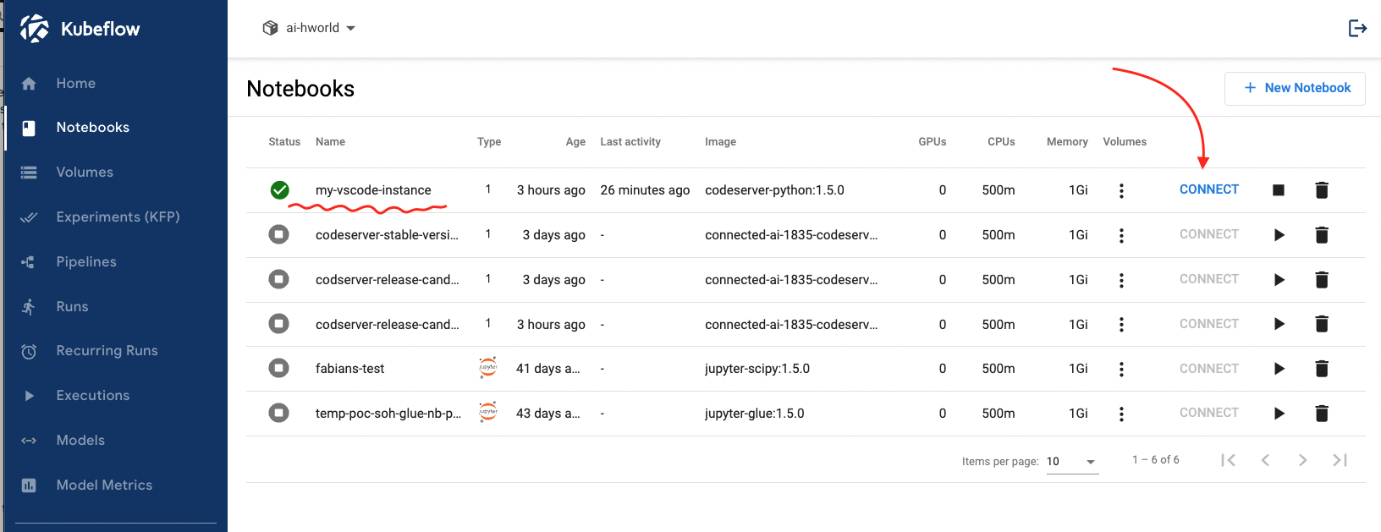This screenshot has width=1381, height=532.
Task: Click the Name column header
Action: click(330, 142)
